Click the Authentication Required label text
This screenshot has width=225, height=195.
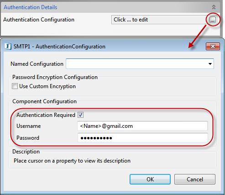click(x=46, y=115)
